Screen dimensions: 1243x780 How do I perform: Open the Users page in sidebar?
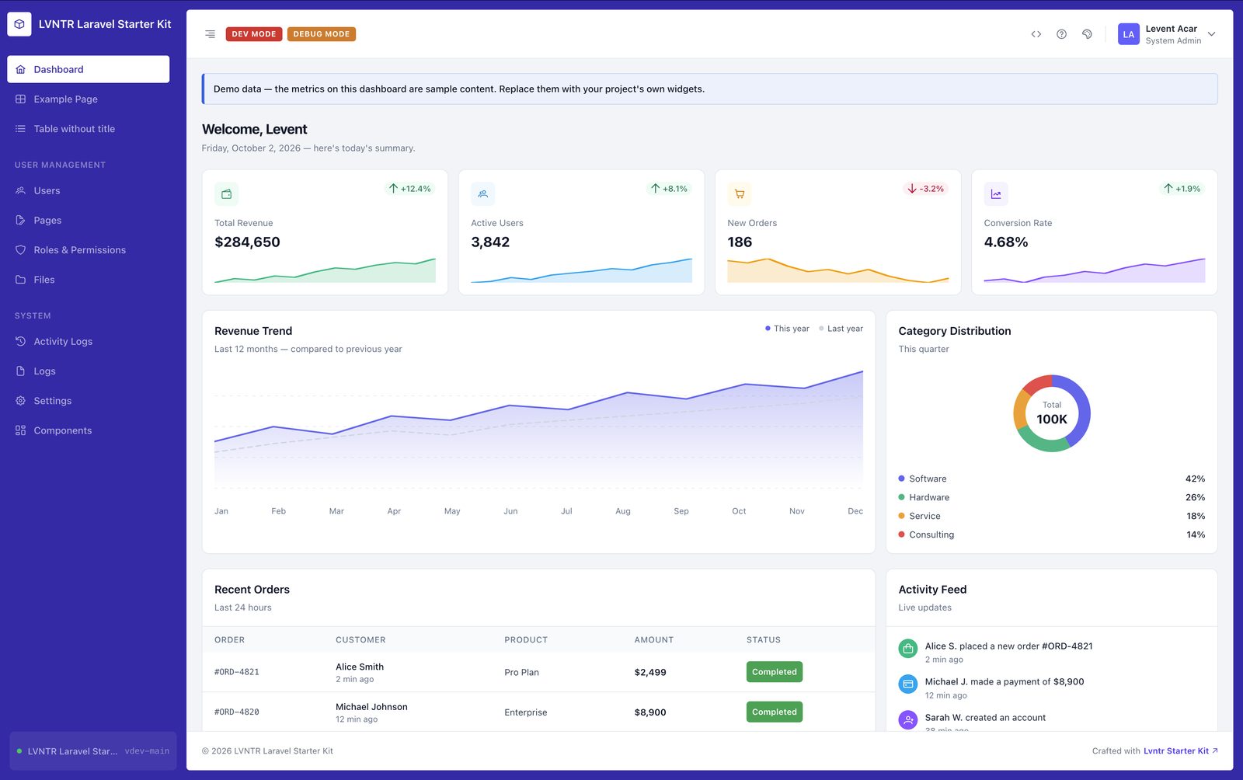point(89,190)
